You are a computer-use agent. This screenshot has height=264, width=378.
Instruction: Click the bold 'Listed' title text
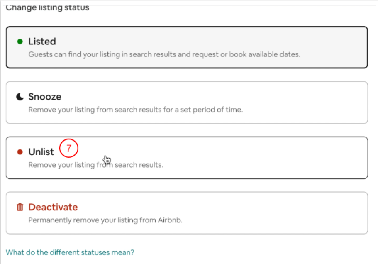(42, 42)
